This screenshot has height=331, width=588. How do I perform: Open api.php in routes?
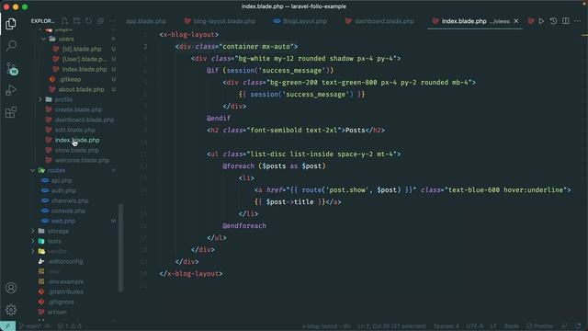tap(62, 180)
